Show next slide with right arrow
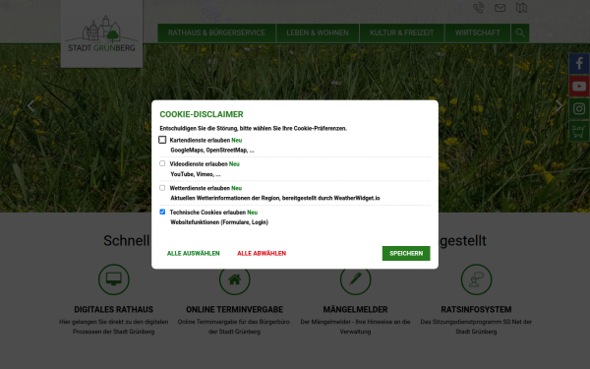 560,106
